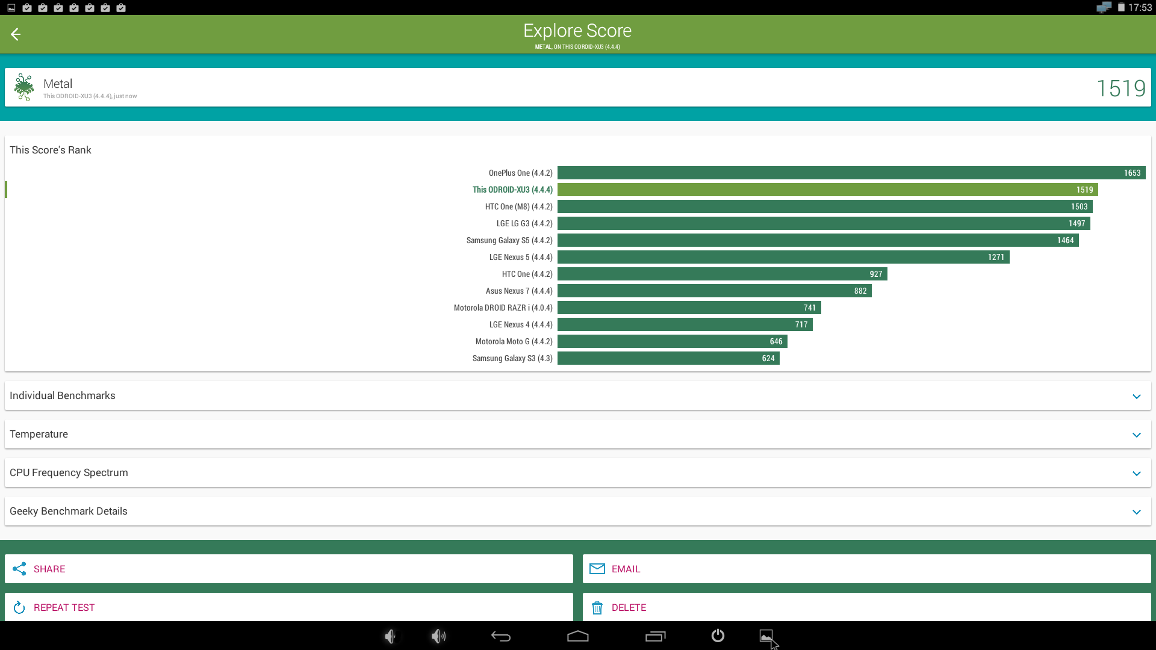Open first image notification icon in status bar
The width and height of the screenshot is (1156, 650).
click(11, 8)
